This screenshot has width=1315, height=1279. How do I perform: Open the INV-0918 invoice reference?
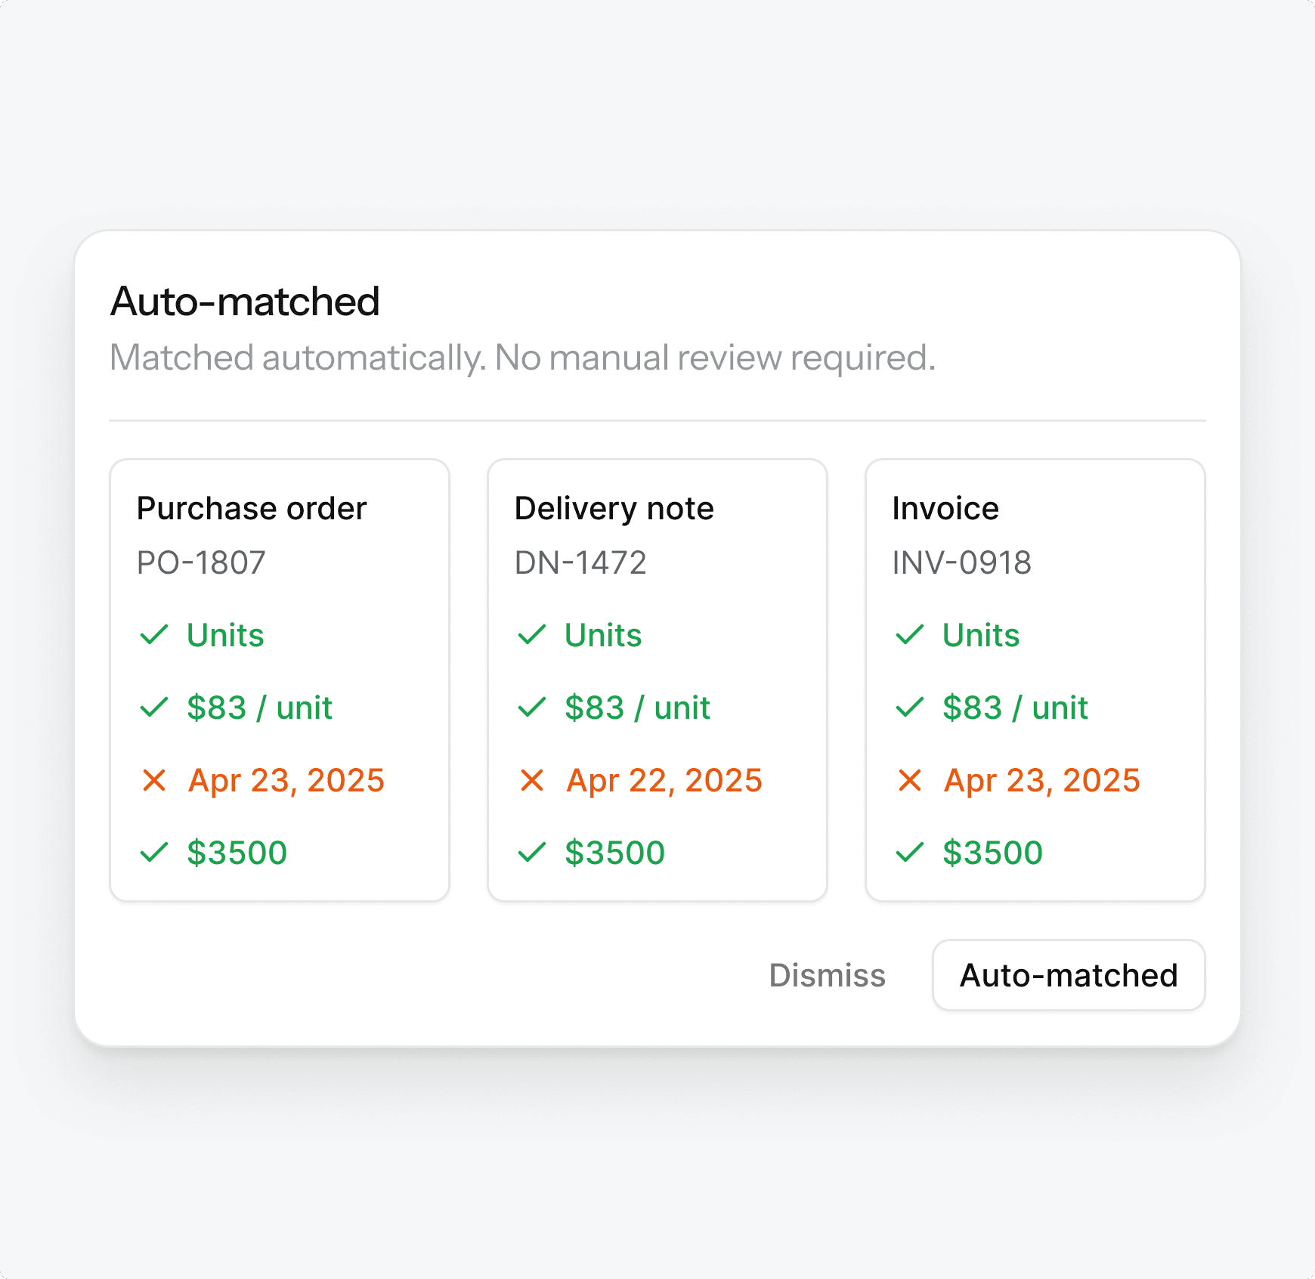(961, 562)
